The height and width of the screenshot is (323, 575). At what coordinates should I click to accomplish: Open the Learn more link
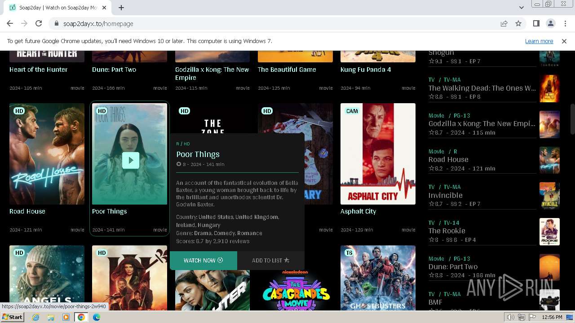pyautogui.click(x=539, y=41)
